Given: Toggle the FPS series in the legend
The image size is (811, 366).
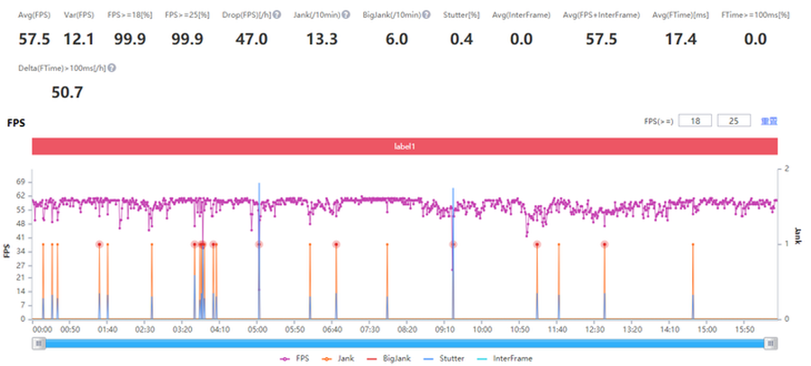Looking at the screenshot, I should coord(295,358).
